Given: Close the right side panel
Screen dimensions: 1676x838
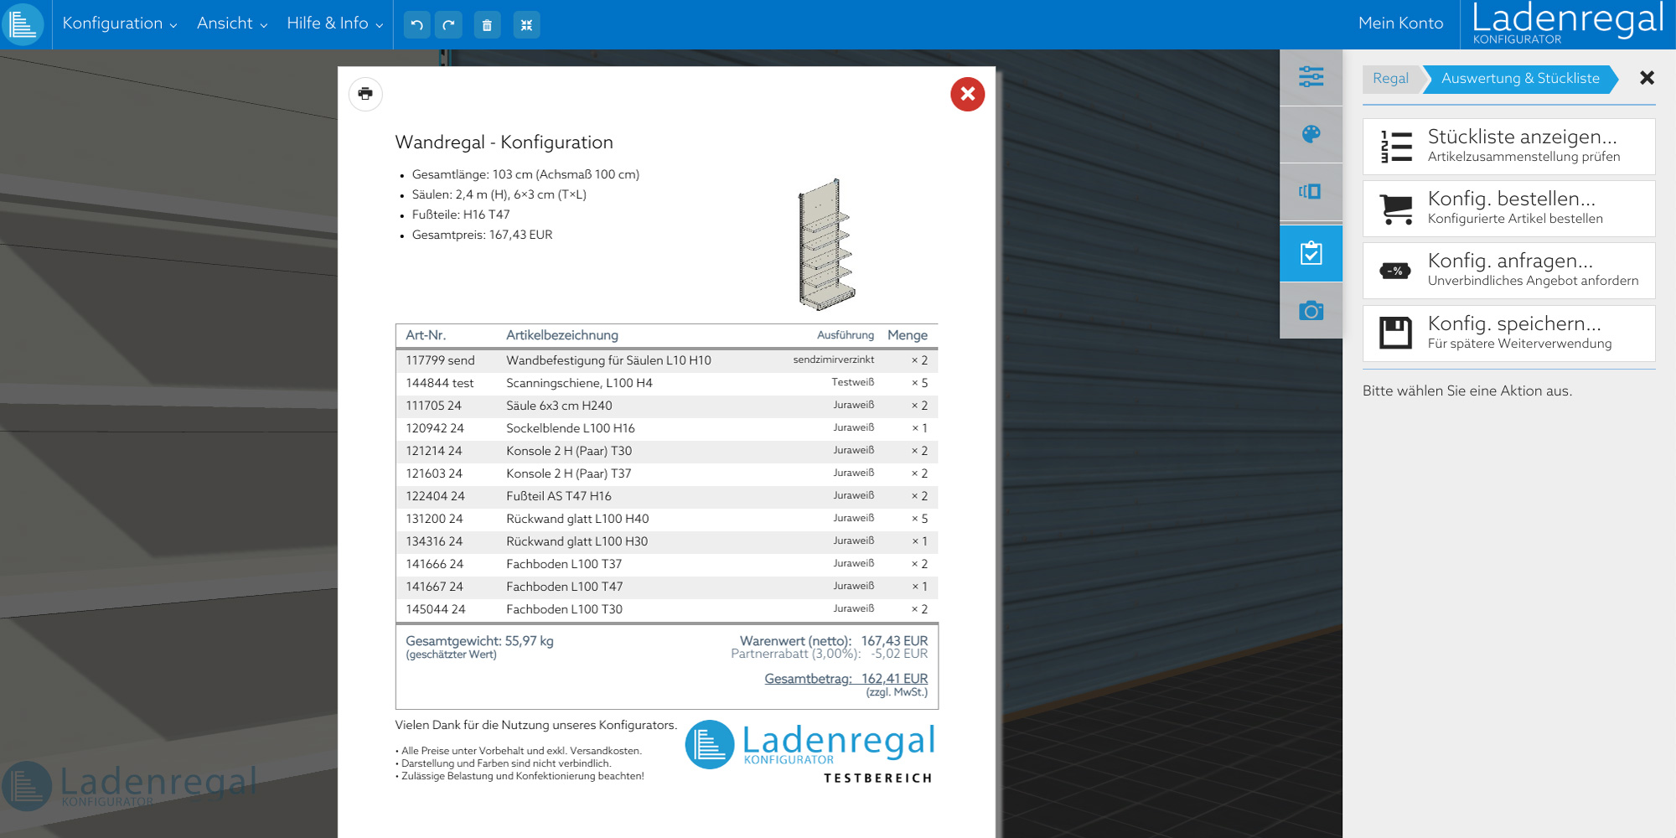Looking at the screenshot, I should (x=1647, y=78).
